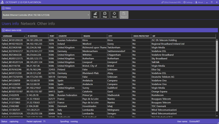The image size is (219, 124).
Task: Click the Regional Broadband Ireland Ltd cell
Action: (x=168, y=44)
